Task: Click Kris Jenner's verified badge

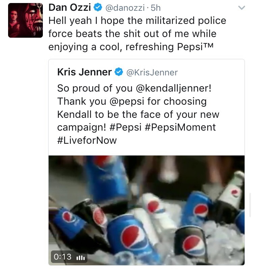Action: point(119,72)
